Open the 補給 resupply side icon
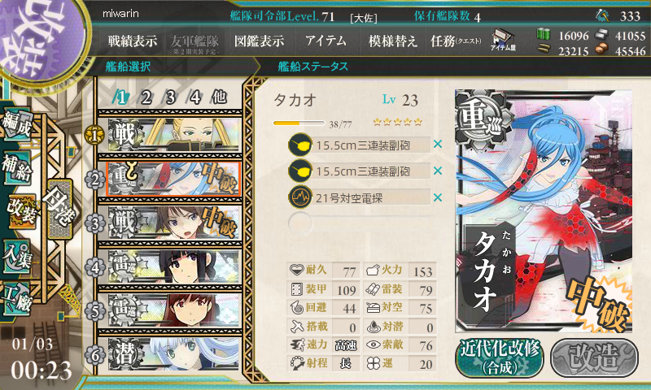This screenshot has width=651, height=390. point(17,167)
